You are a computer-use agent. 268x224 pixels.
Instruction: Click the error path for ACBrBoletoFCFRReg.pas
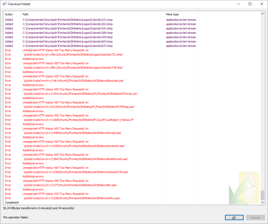point(79,107)
